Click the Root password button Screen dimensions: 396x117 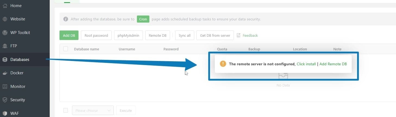pos(96,35)
